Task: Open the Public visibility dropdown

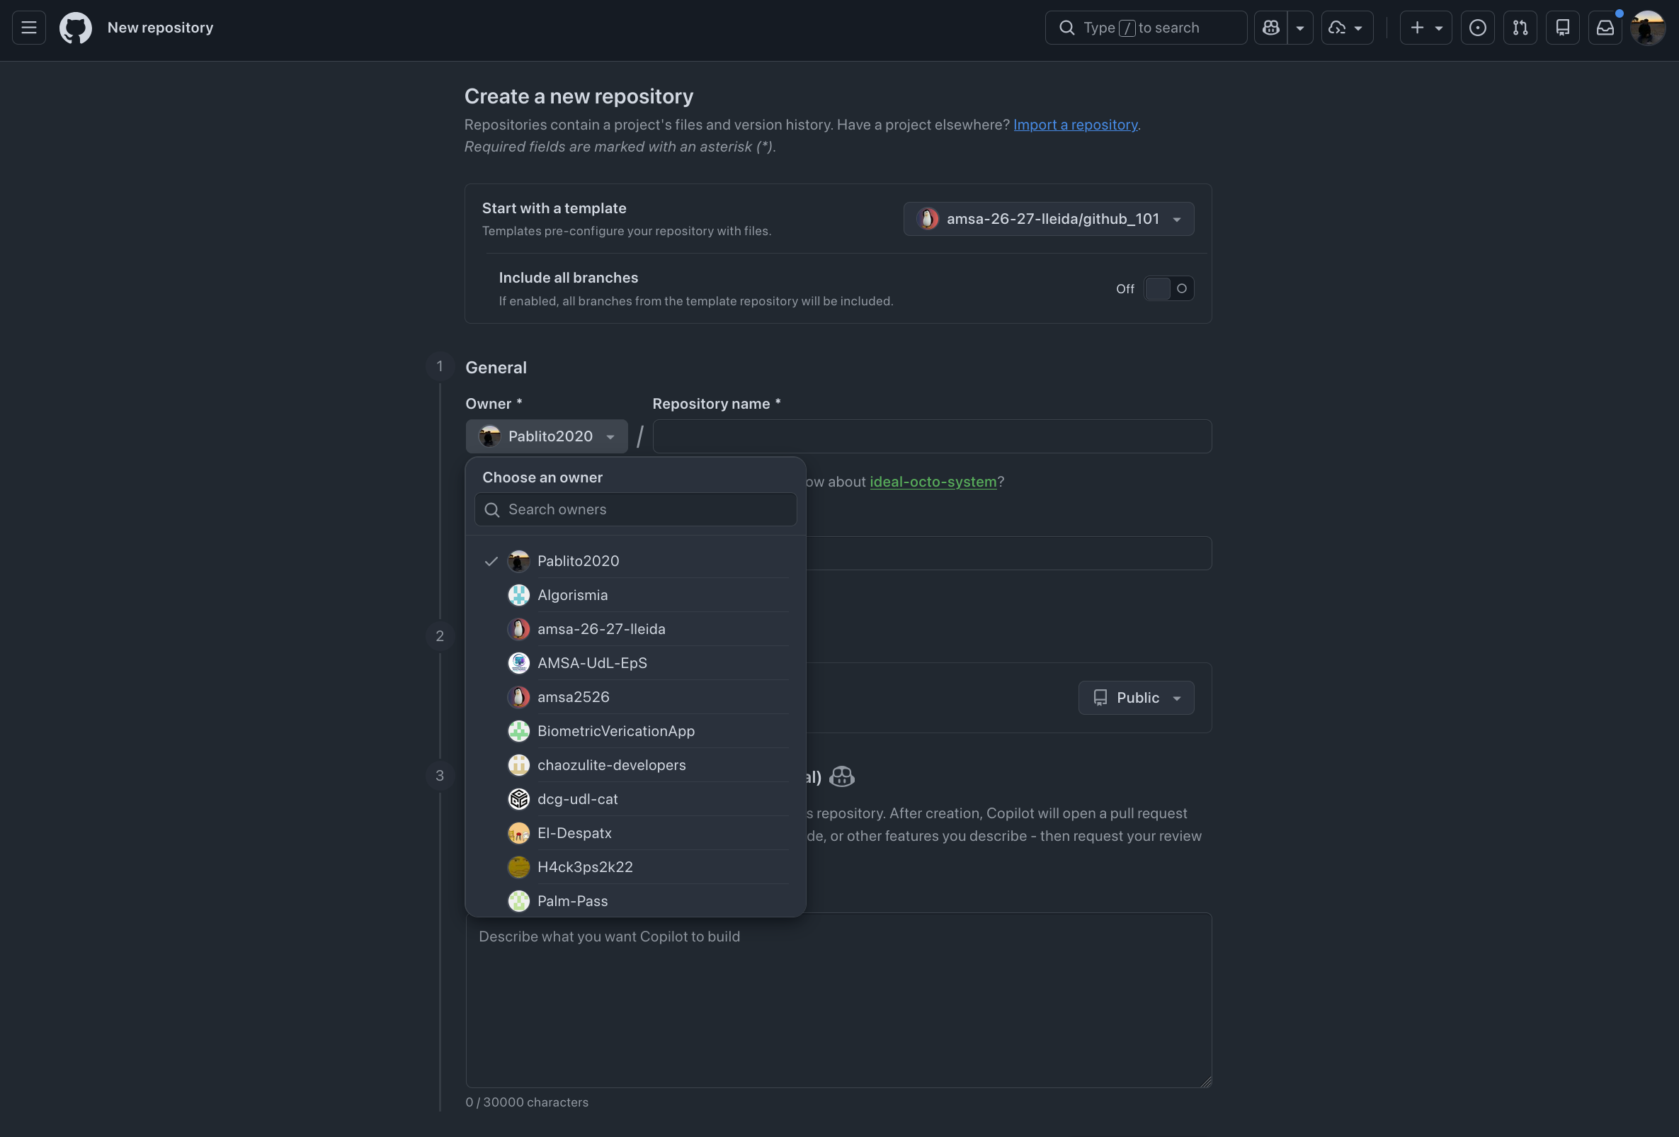Action: (1137, 698)
